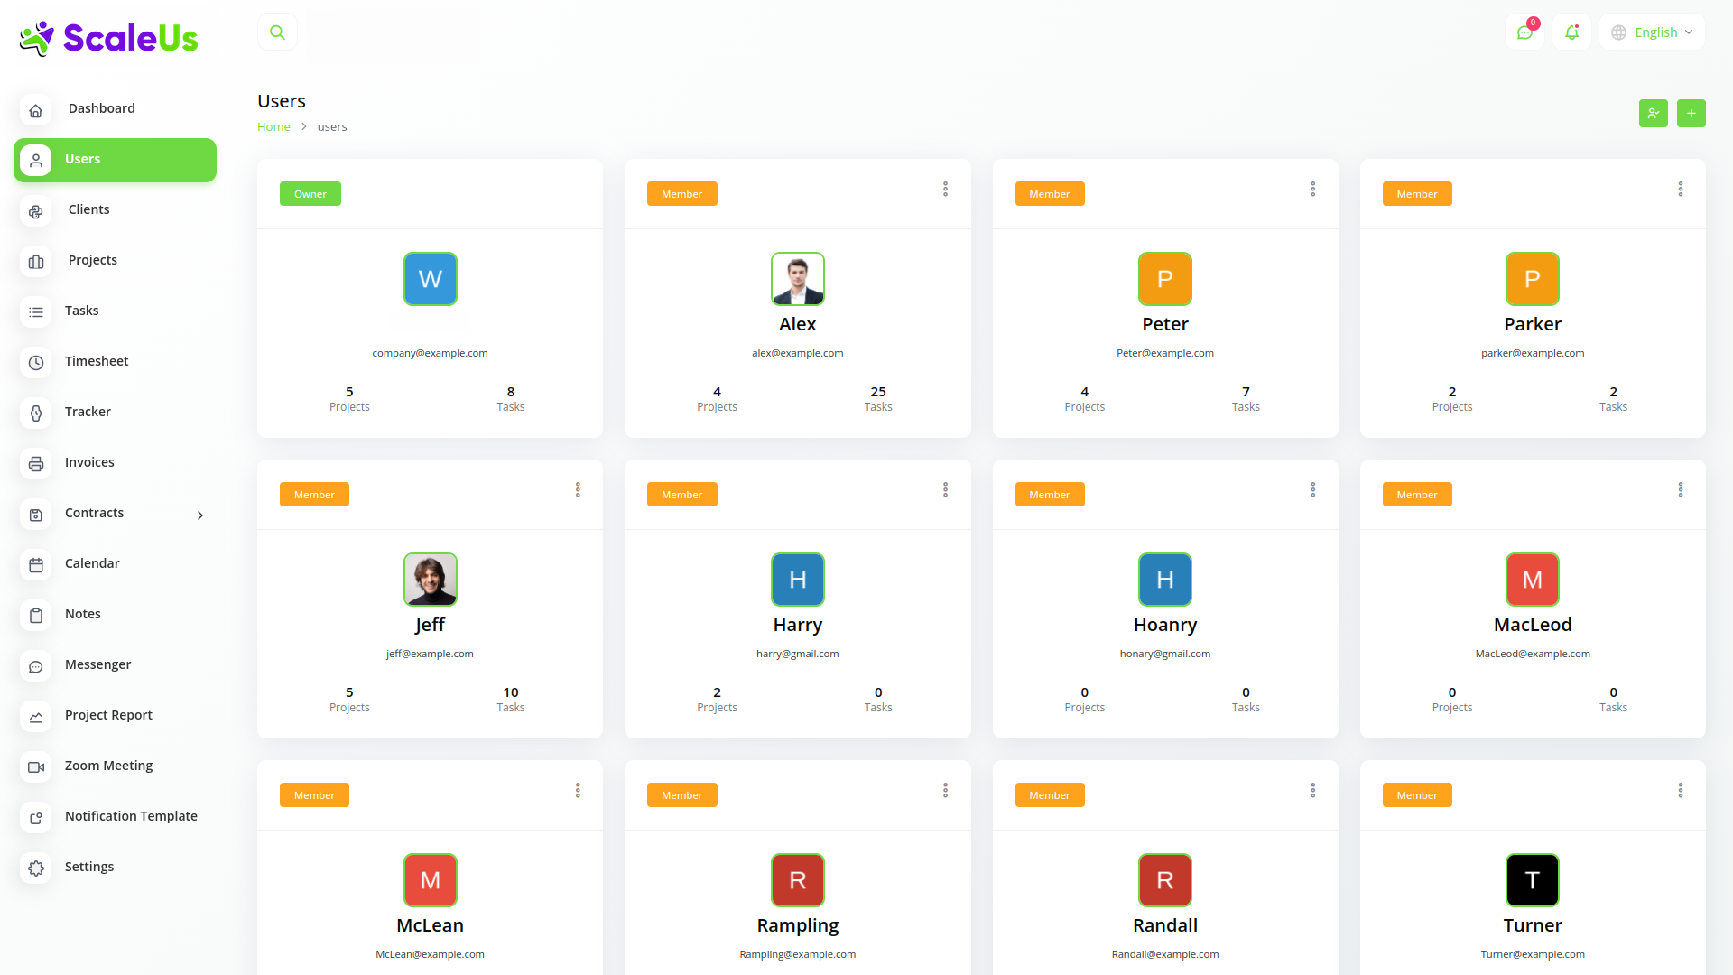Click the ScaleUs logo

tap(109, 38)
